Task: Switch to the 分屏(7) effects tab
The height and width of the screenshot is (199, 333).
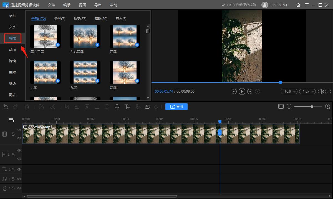Action: (60, 19)
